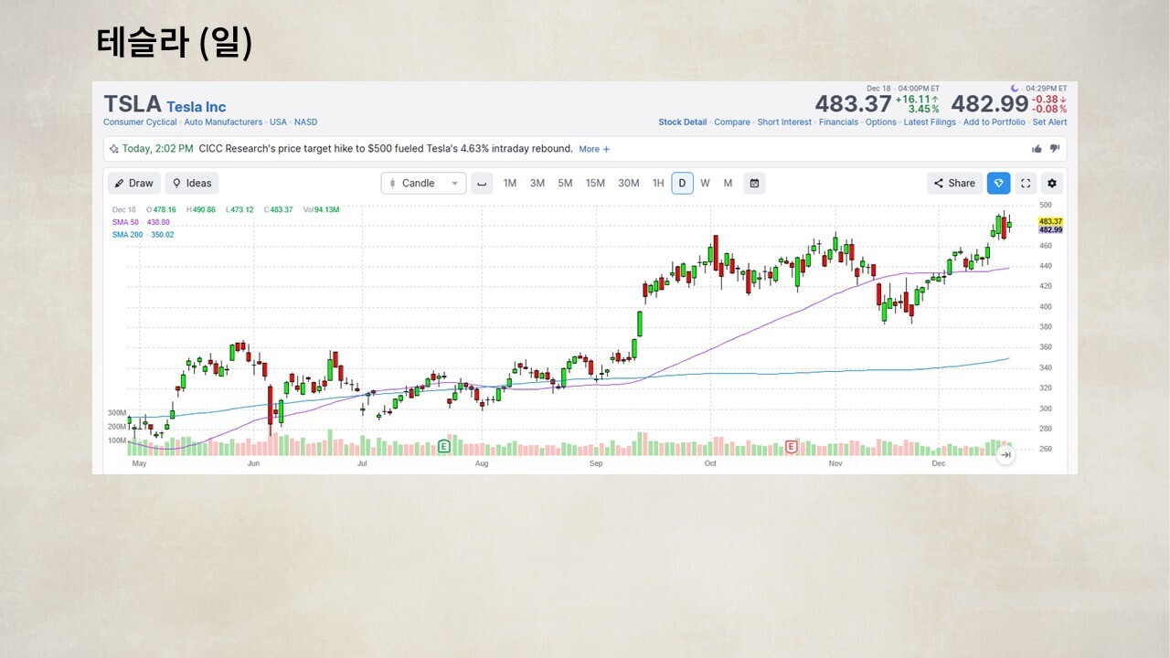Select the 1H timeframe

(658, 183)
